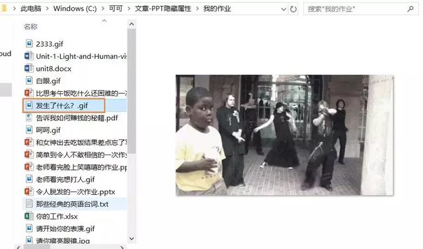Expand the chevron after Windows (C:) breadcrumb

pyautogui.click(x=103, y=9)
